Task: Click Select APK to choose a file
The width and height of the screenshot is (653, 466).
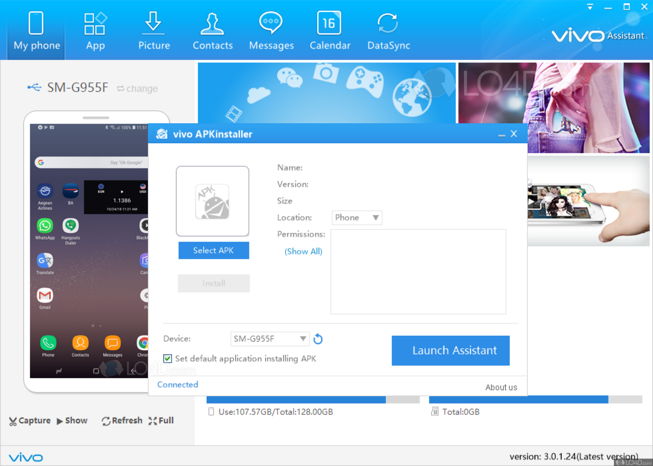Action: pos(213,250)
